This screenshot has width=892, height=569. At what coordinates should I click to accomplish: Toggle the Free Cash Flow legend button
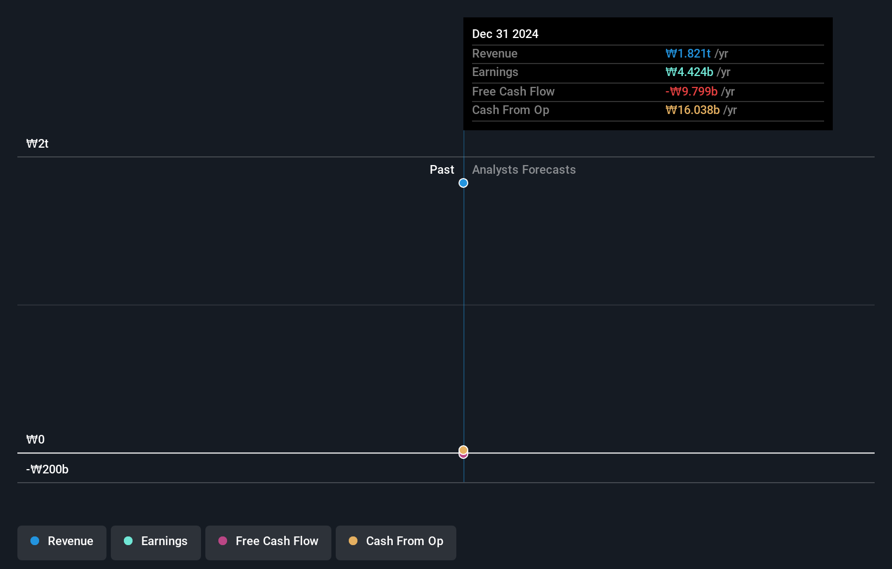pyautogui.click(x=268, y=542)
